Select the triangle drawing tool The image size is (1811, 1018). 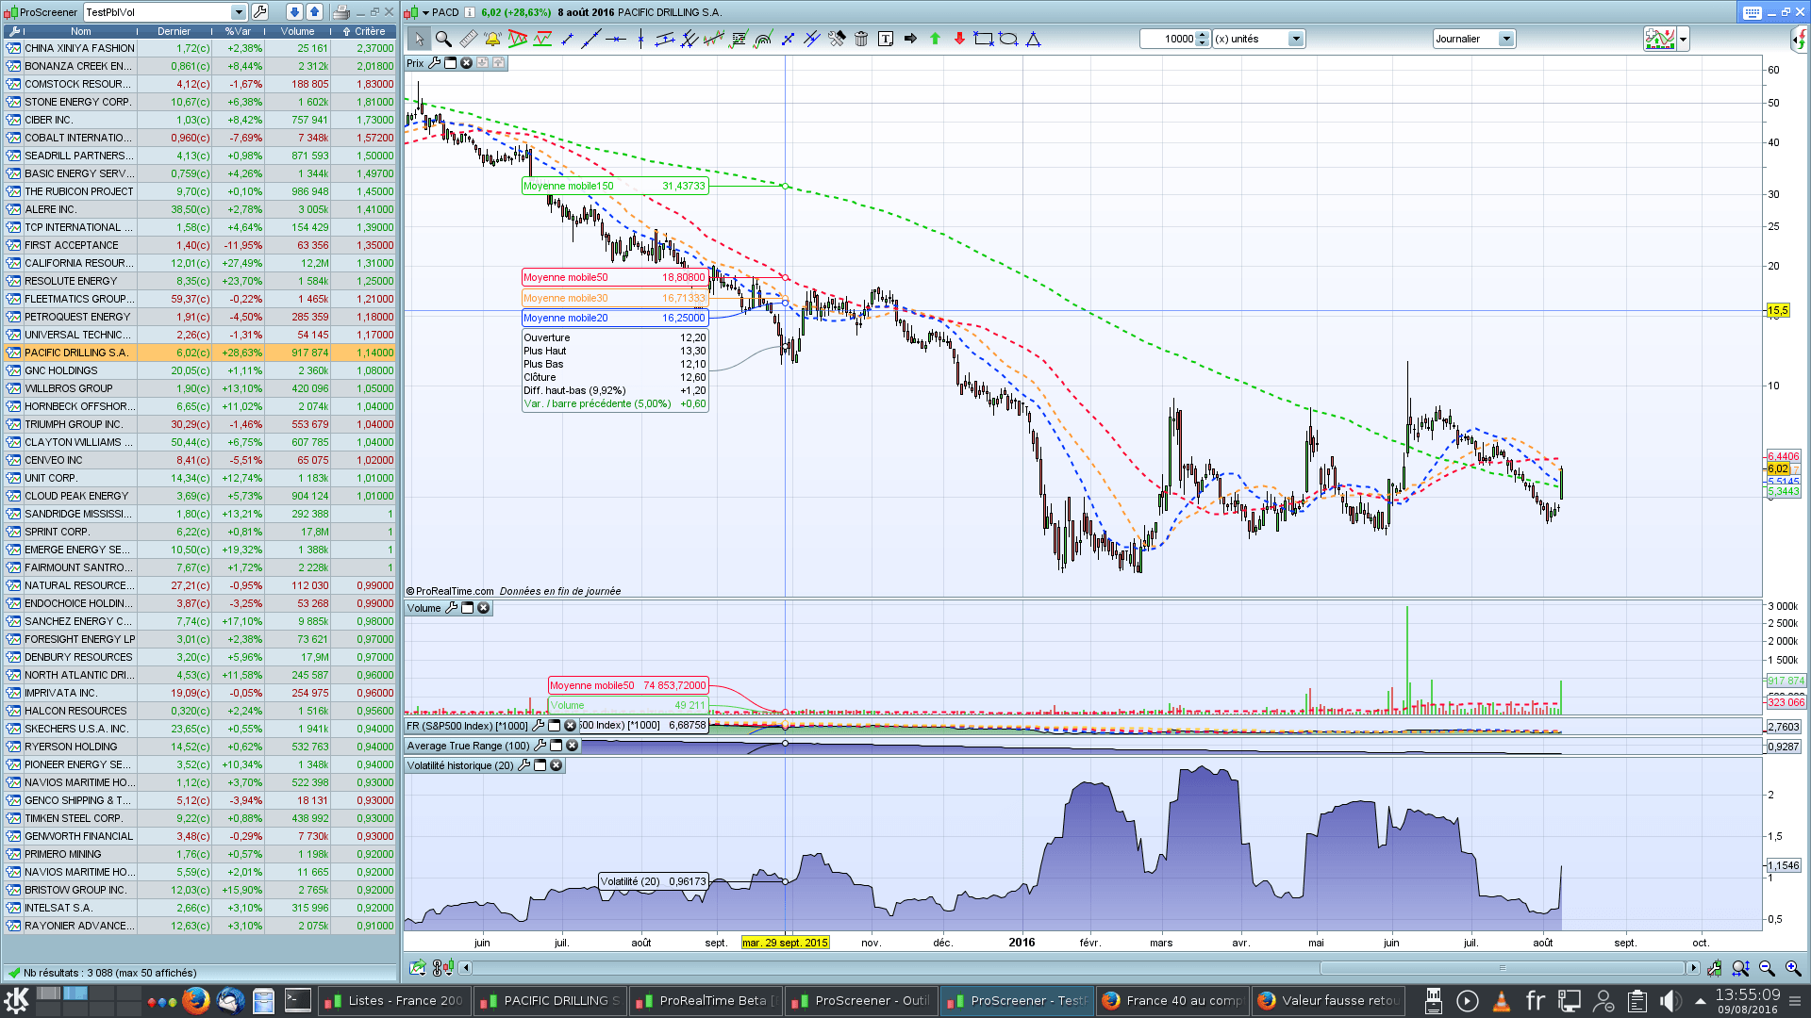pyautogui.click(x=1033, y=39)
